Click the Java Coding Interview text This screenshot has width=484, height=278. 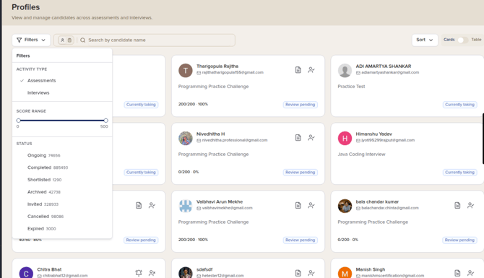point(361,155)
